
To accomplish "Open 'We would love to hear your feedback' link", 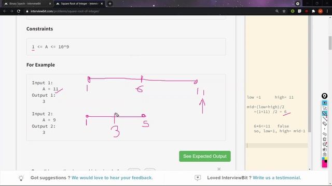I will click(112, 178).
